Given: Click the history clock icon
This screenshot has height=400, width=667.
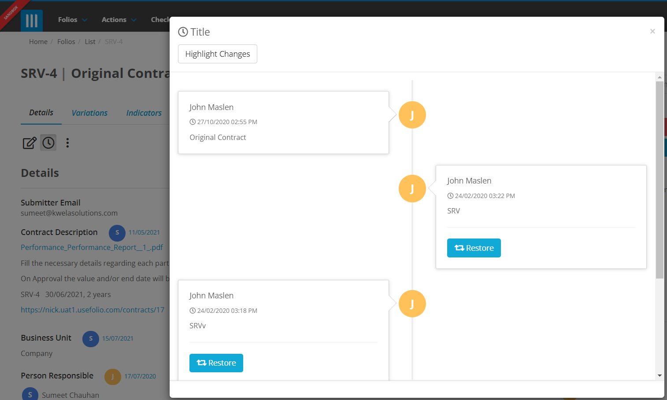Looking at the screenshot, I should (x=48, y=143).
